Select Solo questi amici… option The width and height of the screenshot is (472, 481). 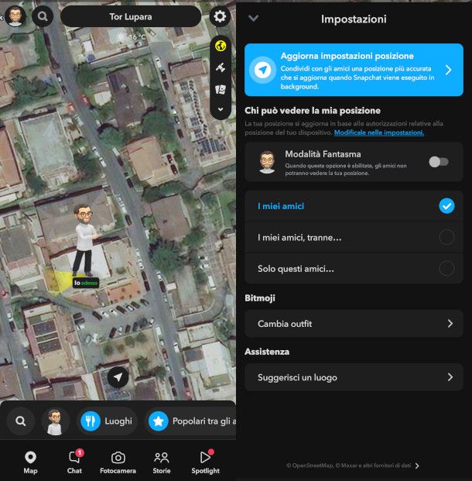pos(354,269)
